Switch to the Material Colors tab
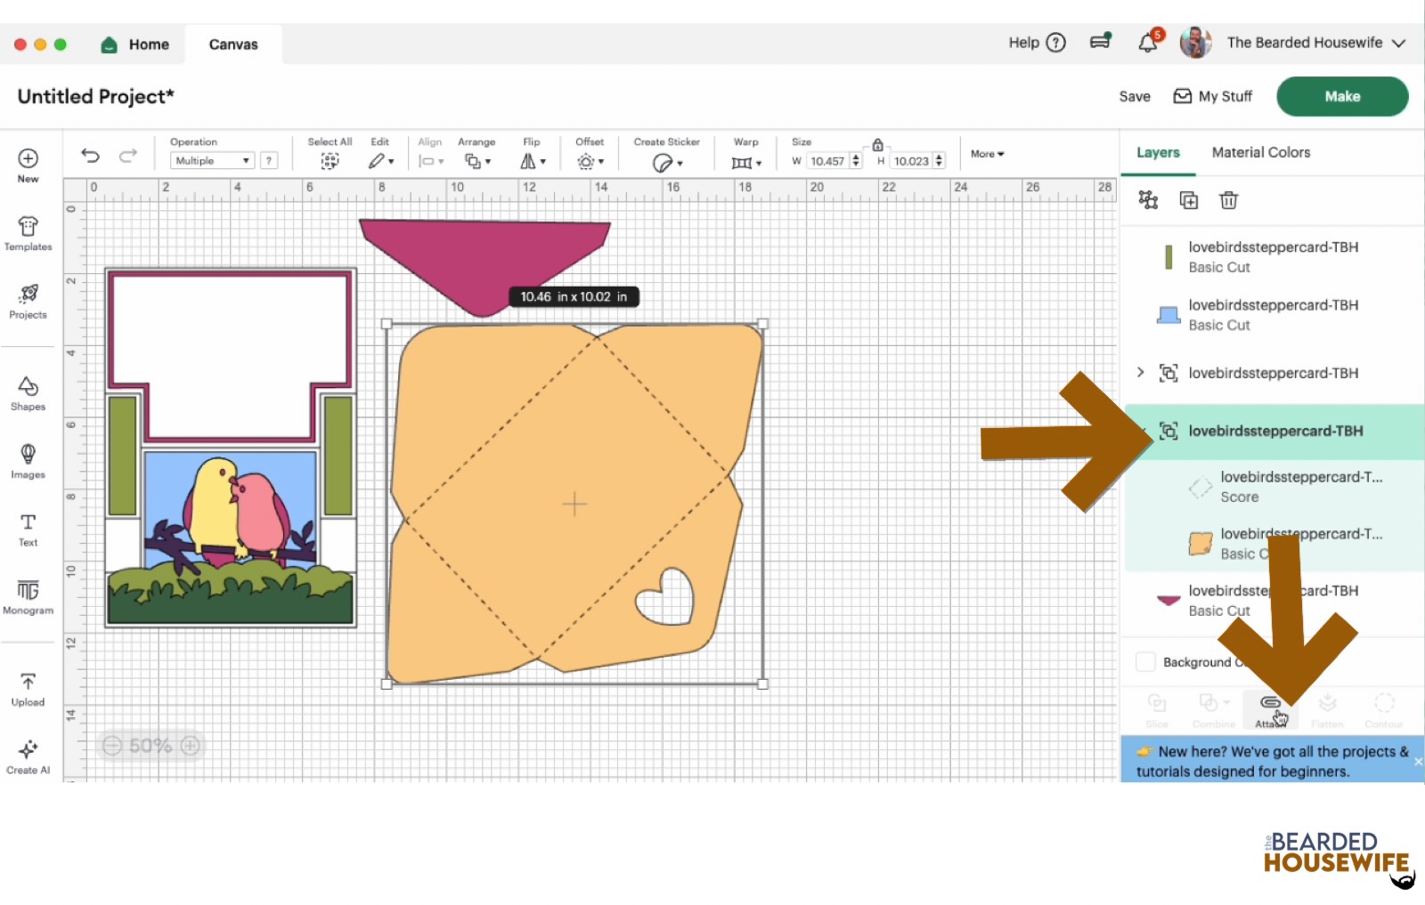 tap(1260, 152)
